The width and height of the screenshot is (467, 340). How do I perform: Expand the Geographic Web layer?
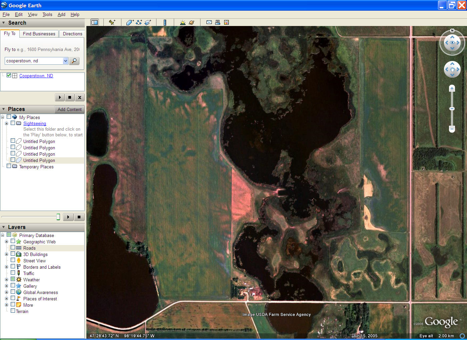point(6,242)
